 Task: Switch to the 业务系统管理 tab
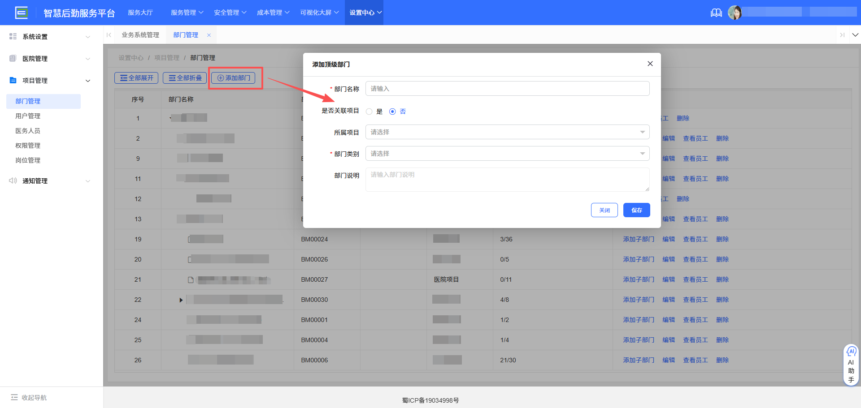[x=140, y=35]
